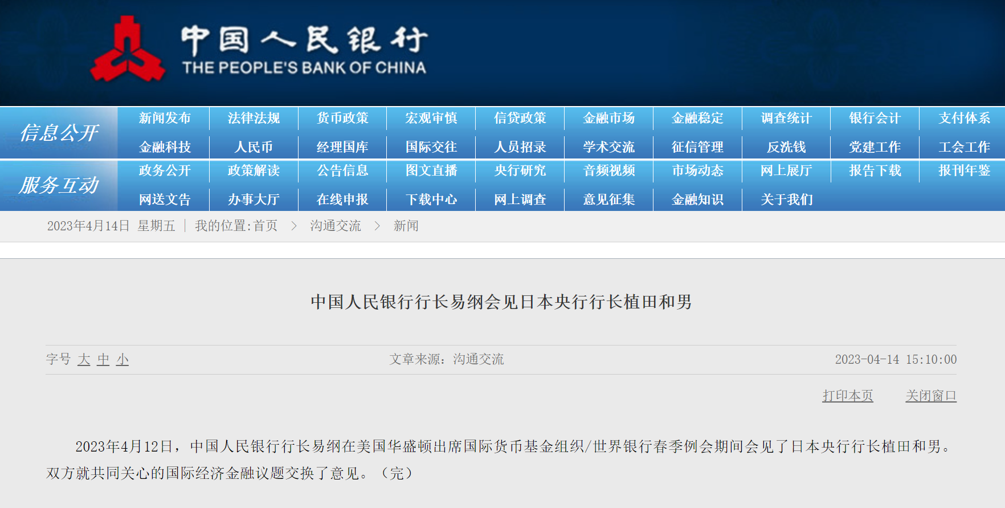The image size is (1005, 508).
Task: Click the article title 中国人民银行行长易纲会见日本央行行长植田和男
Action: pyautogui.click(x=501, y=302)
